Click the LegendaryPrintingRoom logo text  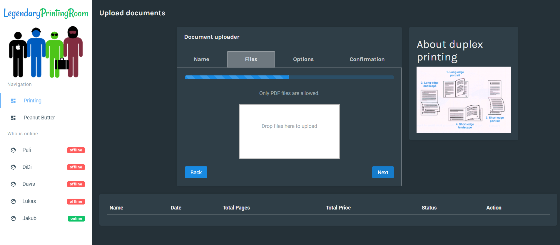(46, 13)
